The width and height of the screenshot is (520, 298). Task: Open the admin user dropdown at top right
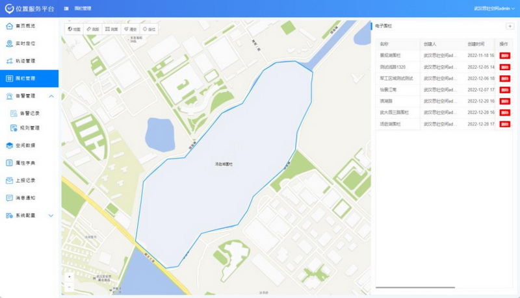pos(495,8)
